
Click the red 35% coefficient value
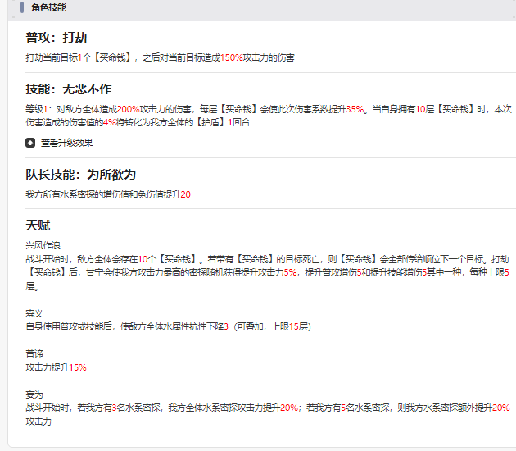coord(355,109)
